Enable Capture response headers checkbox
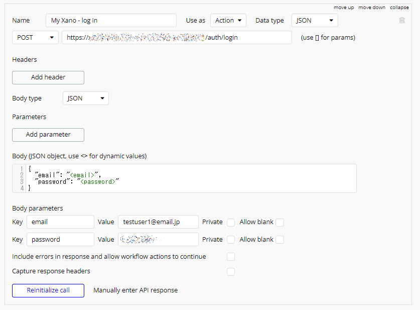This screenshot has width=420, height=310. (231, 272)
